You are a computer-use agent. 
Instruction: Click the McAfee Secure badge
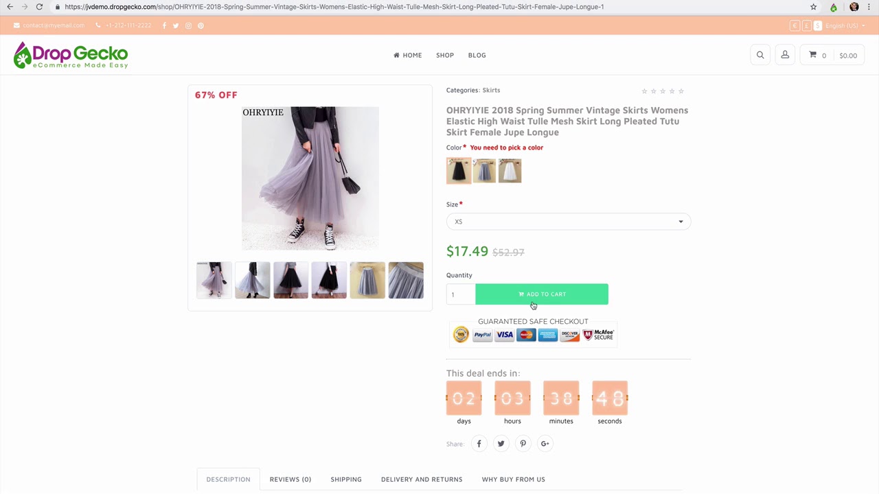pyautogui.click(x=598, y=335)
